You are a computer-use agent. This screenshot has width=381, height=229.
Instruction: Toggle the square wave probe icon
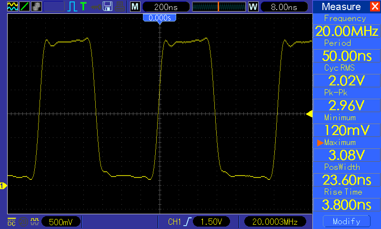point(35,222)
